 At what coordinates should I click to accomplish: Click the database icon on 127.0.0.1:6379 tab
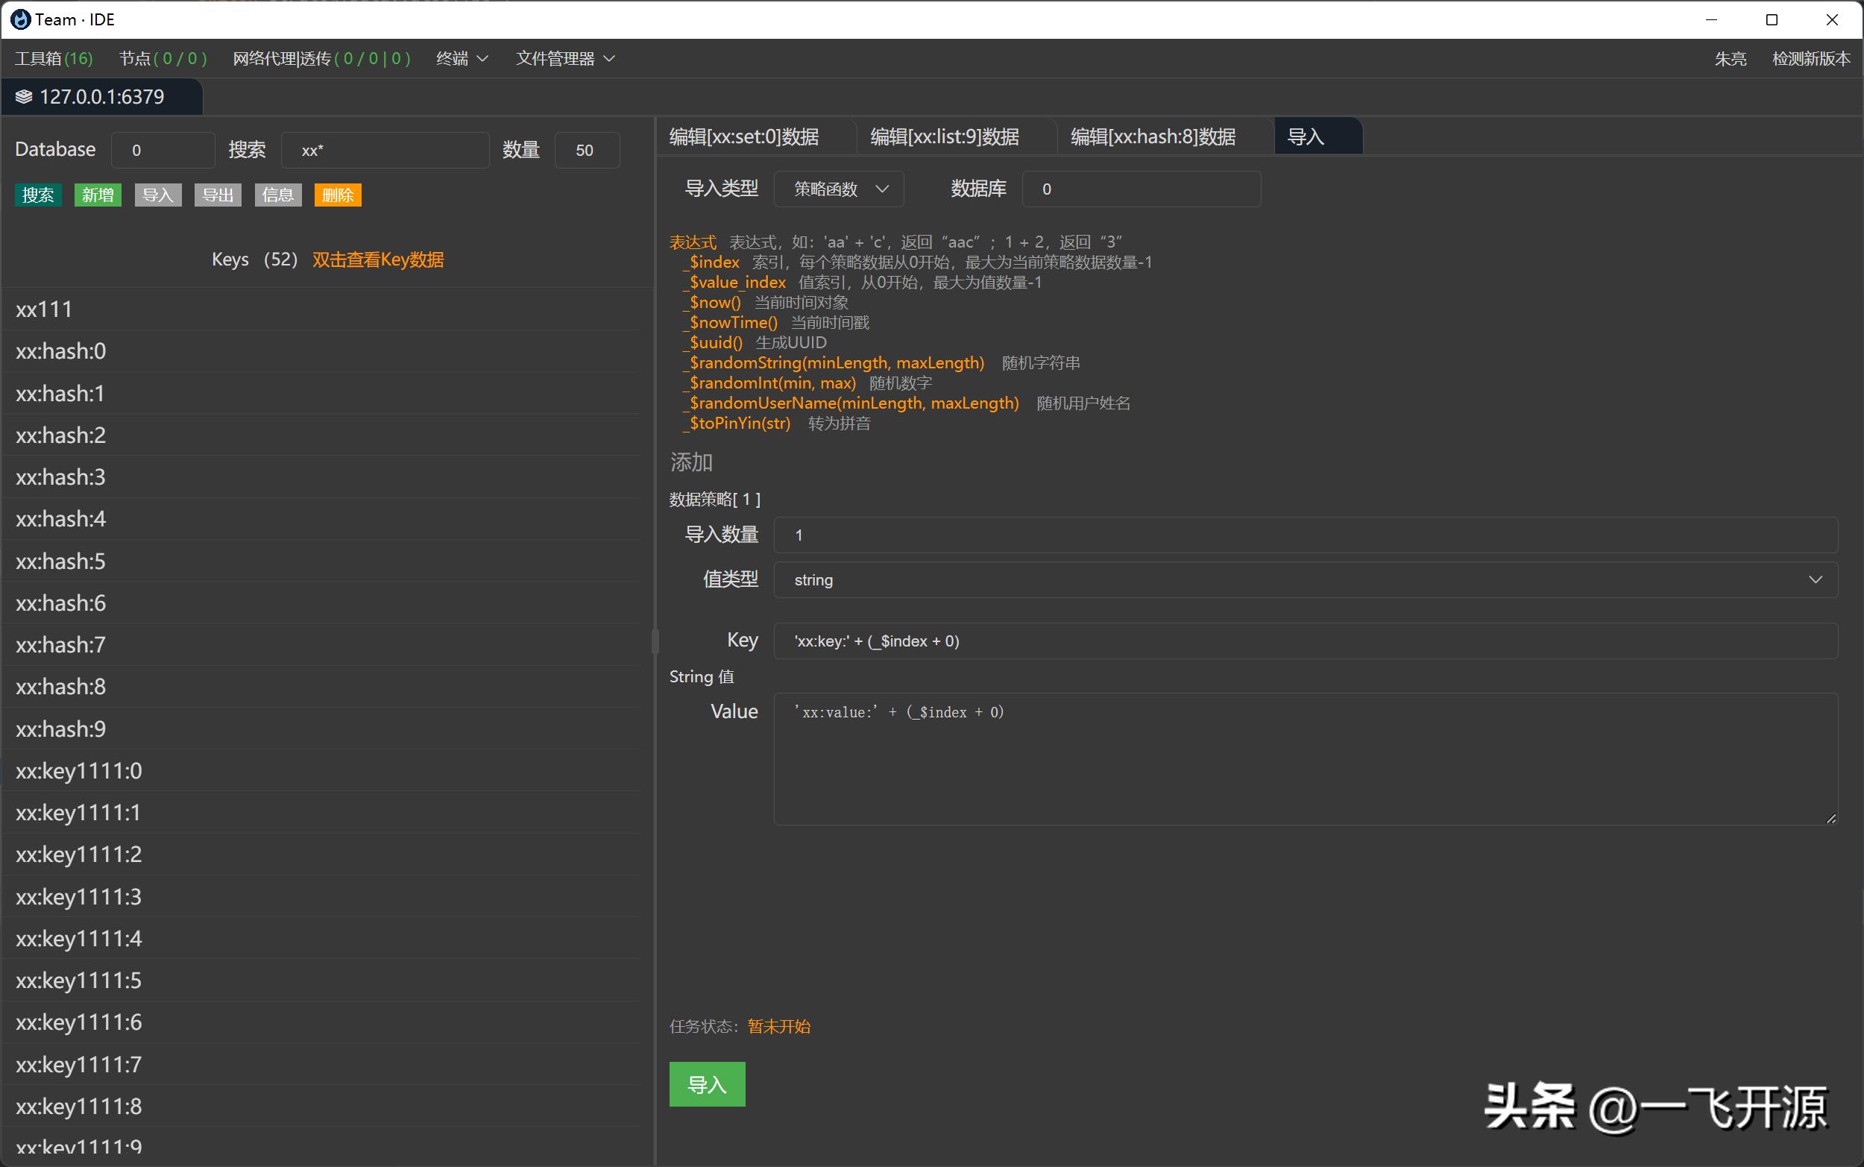22,96
